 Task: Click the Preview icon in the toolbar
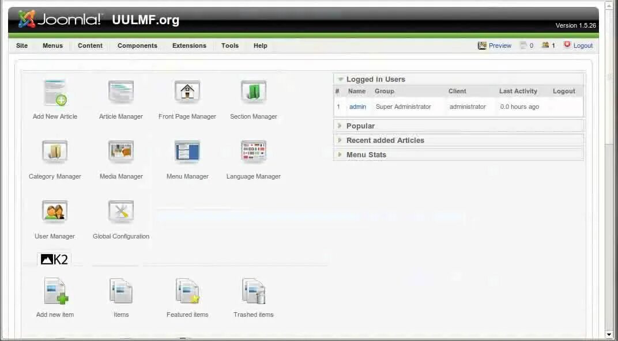[x=482, y=46]
